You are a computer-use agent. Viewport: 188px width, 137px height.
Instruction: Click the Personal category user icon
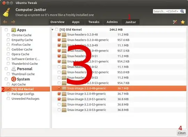(x=14, y=69)
